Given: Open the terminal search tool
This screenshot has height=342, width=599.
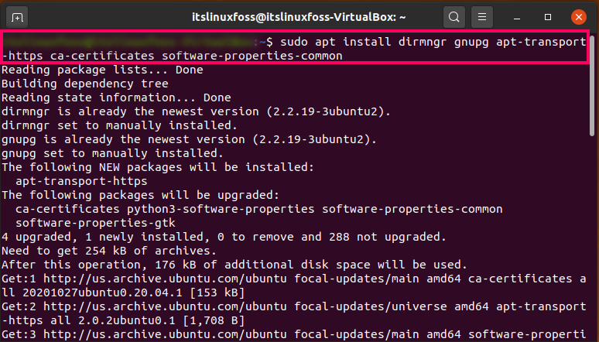Looking at the screenshot, I should tap(454, 17).
